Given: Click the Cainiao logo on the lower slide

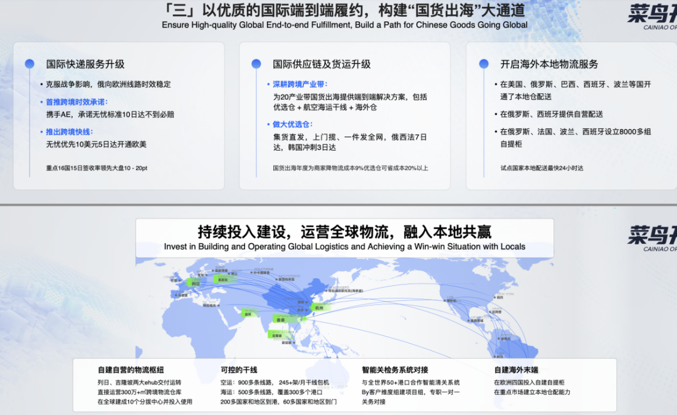Looking at the screenshot, I should click(x=652, y=237).
